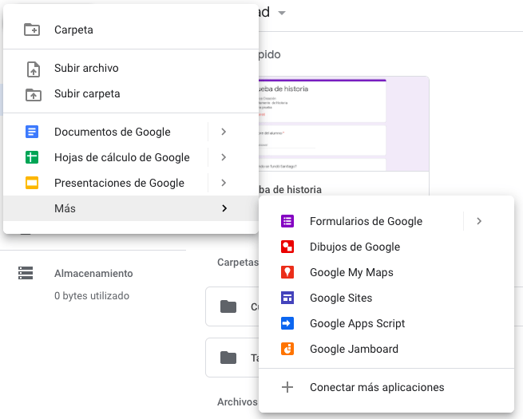Image resolution: width=523 pixels, height=419 pixels.
Task: Click the orange Google Jamboard icon
Action: tap(287, 349)
